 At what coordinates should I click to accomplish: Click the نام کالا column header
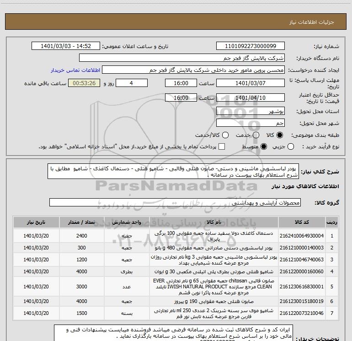[214, 222]
